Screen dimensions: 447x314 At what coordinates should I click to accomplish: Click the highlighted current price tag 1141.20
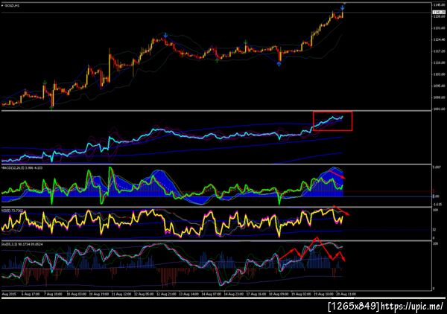[x=439, y=12]
